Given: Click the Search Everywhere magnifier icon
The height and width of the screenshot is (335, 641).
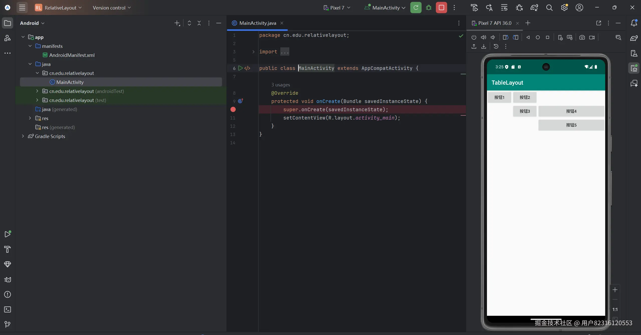Looking at the screenshot, I should pos(549,8).
